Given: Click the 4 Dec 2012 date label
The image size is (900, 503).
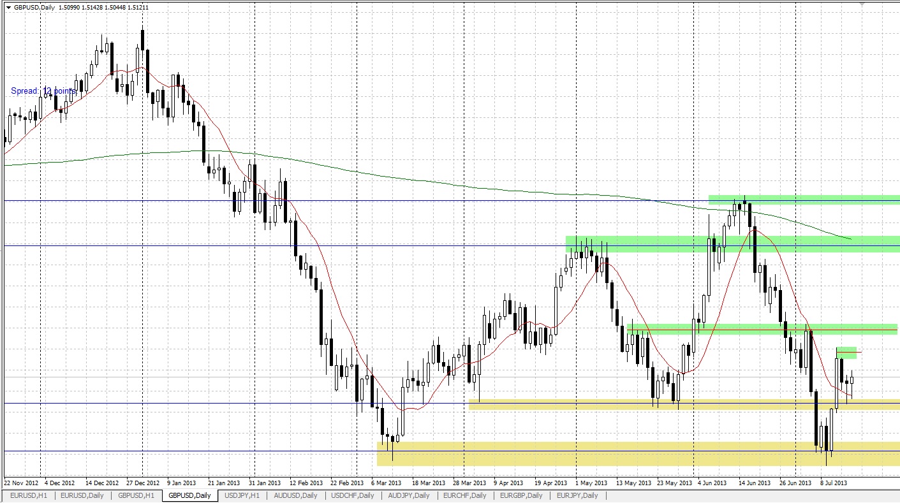Looking at the screenshot, I should point(59,483).
